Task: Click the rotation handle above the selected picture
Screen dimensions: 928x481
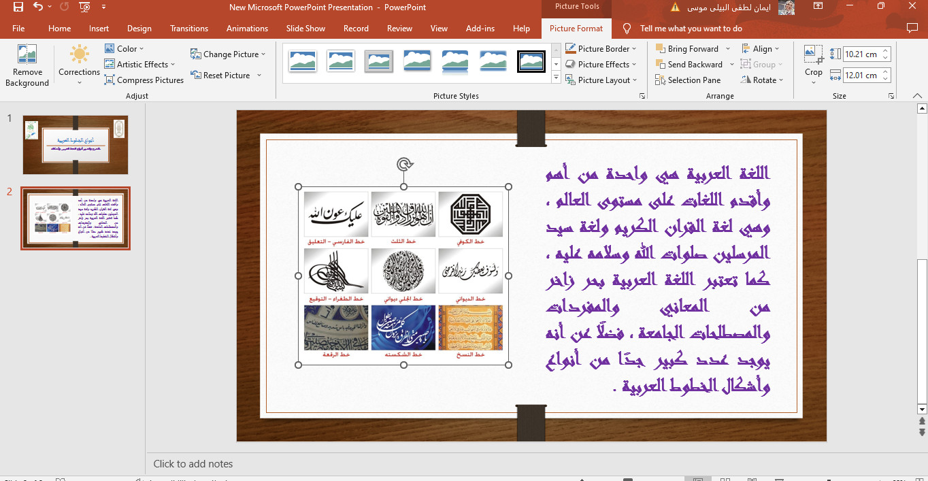Action: 404,164
